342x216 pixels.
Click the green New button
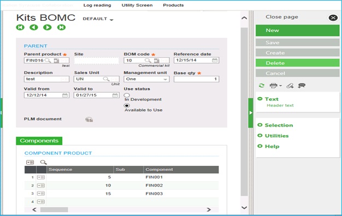pos(298,30)
